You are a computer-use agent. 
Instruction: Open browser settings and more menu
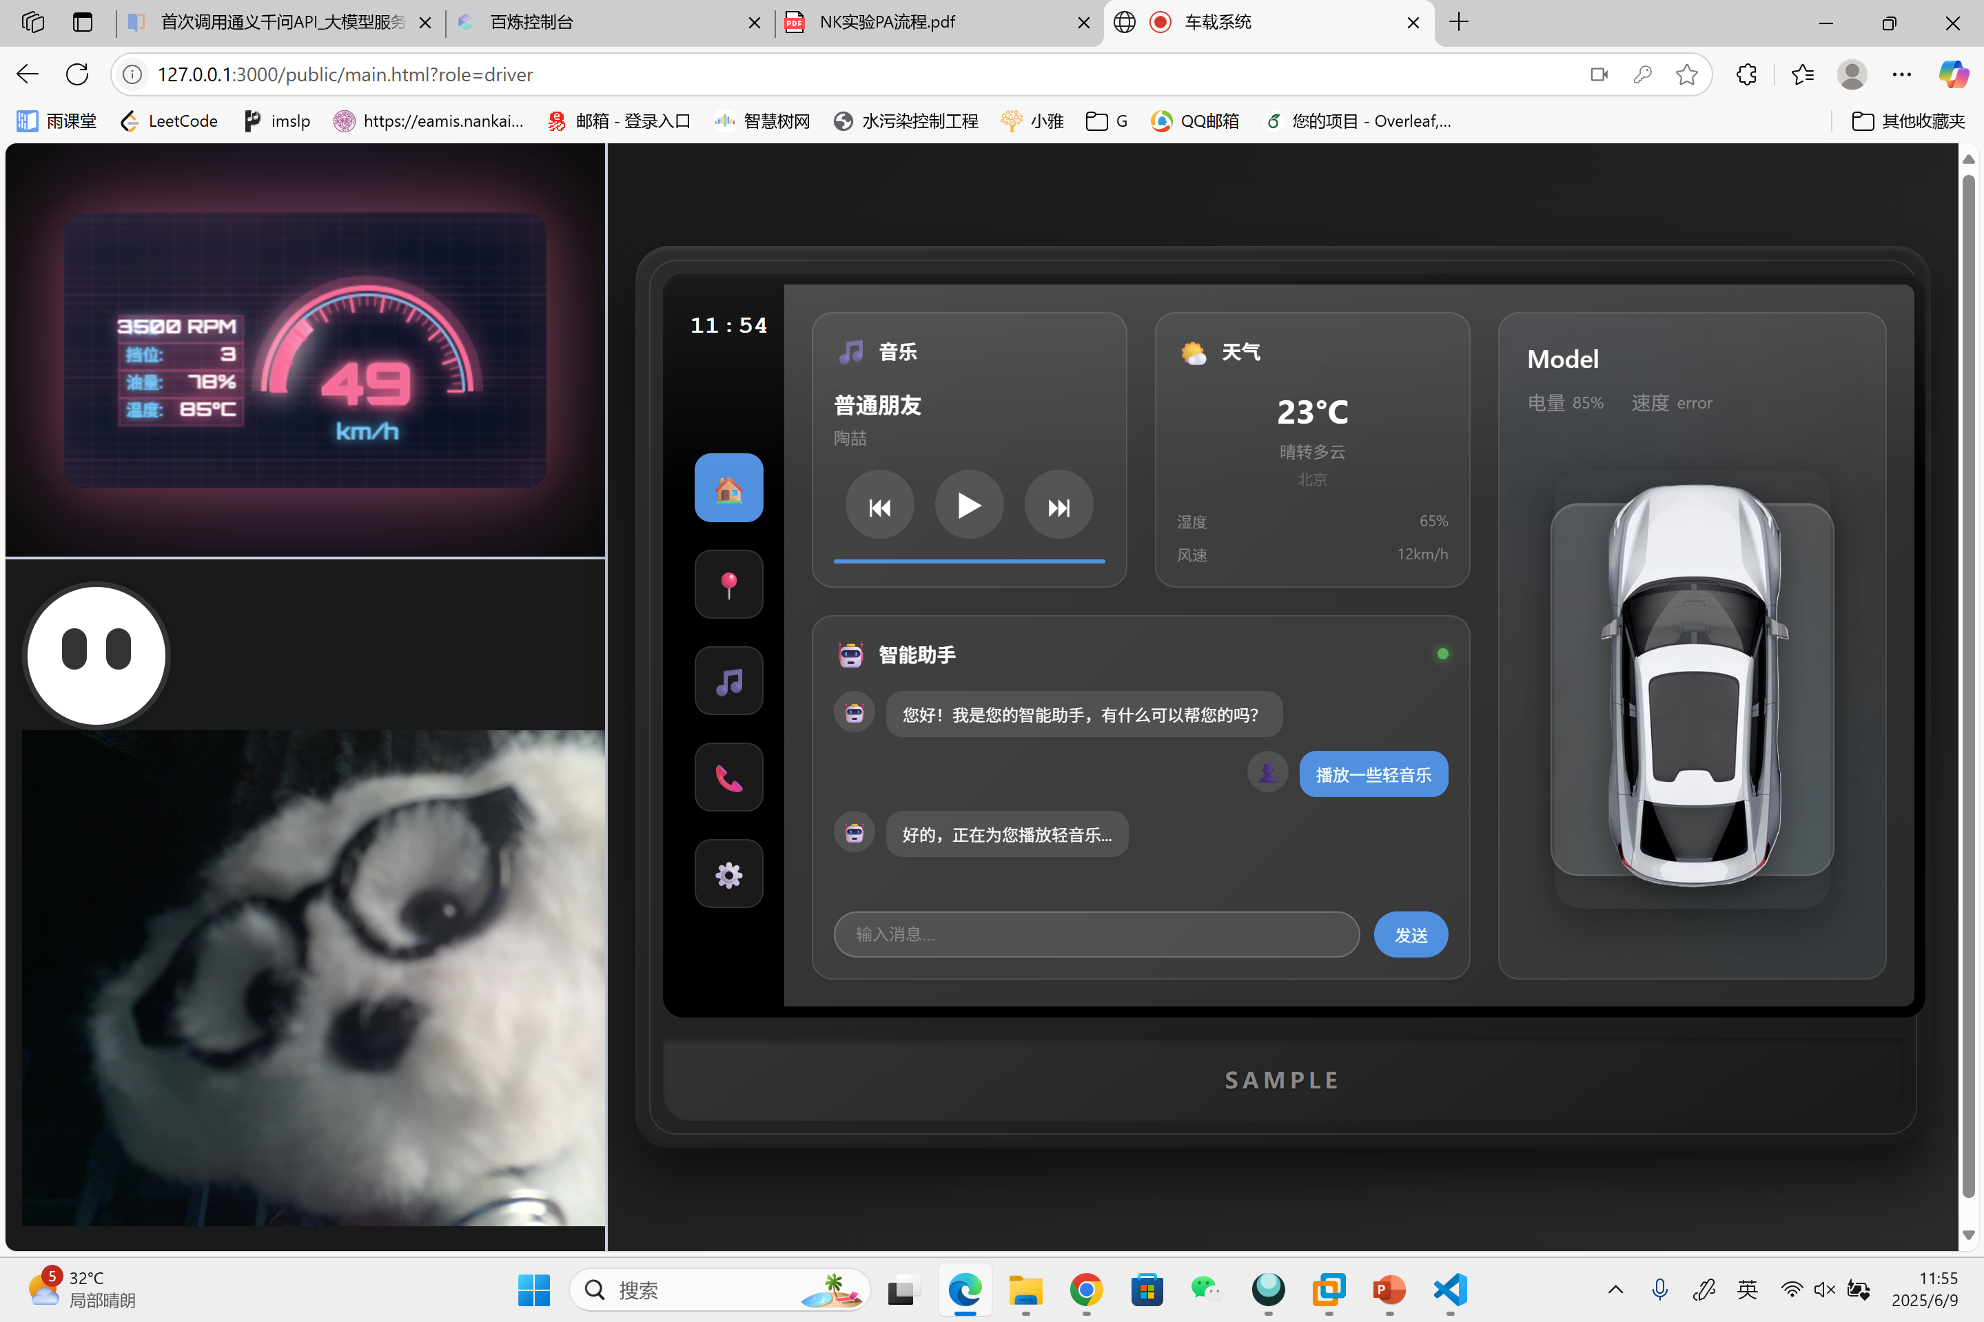[1901, 74]
